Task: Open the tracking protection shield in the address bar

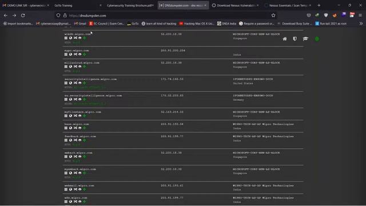Action: (x=58, y=15)
